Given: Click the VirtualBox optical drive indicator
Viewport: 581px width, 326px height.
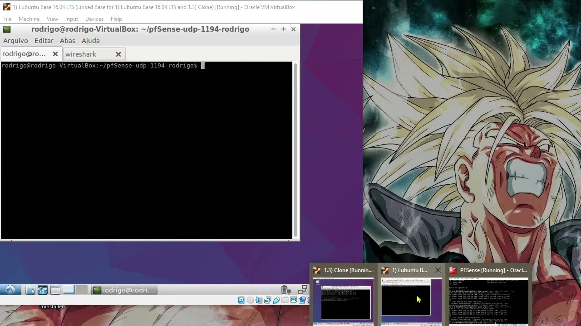Looking at the screenshot, I should (x=250, y=300).
